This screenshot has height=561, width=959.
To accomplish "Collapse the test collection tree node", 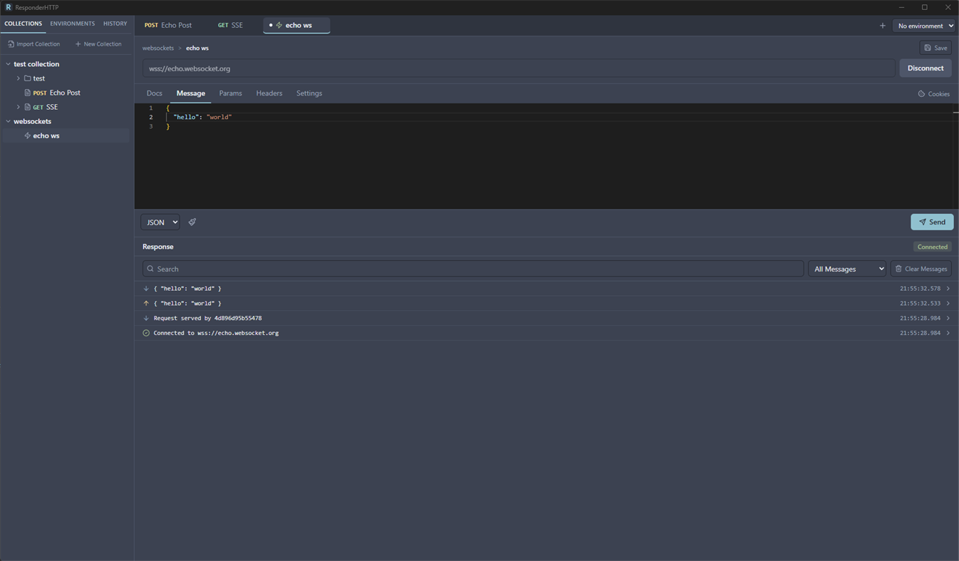I will tap(9, 64).
